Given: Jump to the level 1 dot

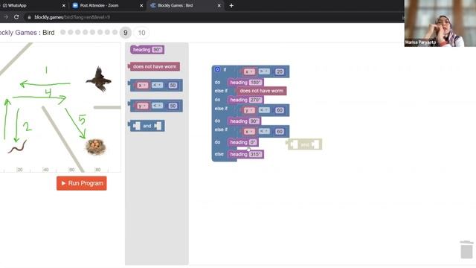Looking at the screenshot, I should (x=62, y=32).
